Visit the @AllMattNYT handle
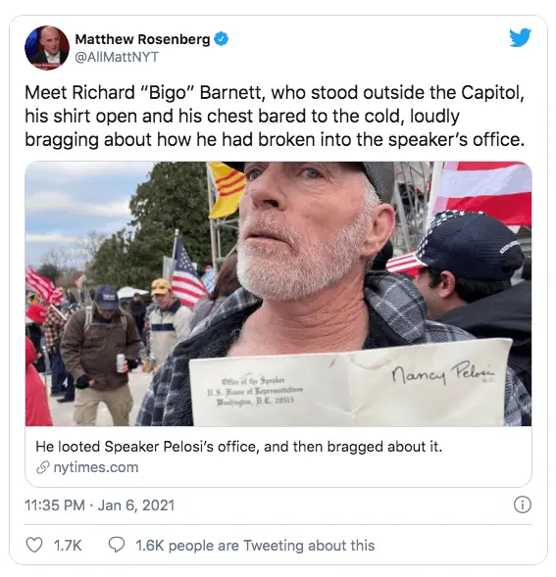The width and height of the screenshot is (556, 577). [x=117, y=57]
